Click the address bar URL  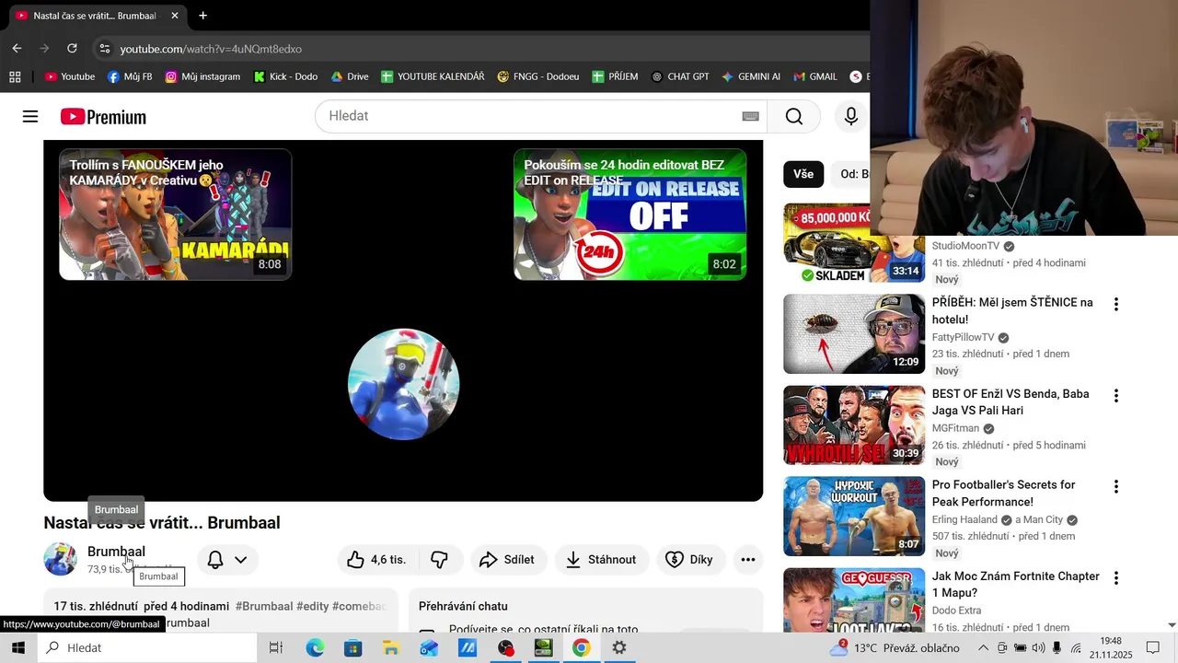(x=211, y=49)
